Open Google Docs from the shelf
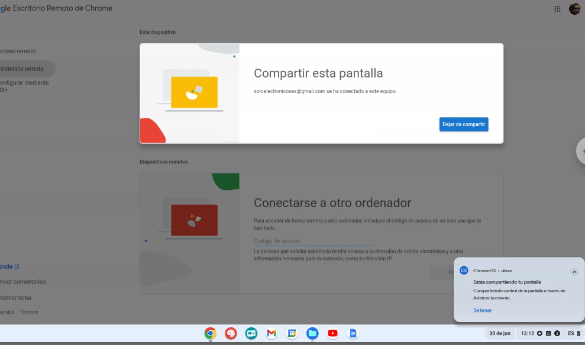Image resolution: width=585 pixels, height=345 pixels. click(x=353, y=334)
